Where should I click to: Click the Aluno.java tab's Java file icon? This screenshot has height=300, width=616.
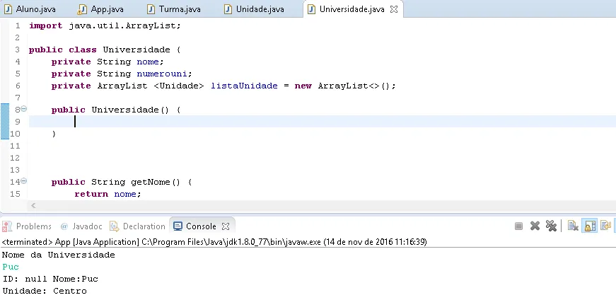click(8, 9)
